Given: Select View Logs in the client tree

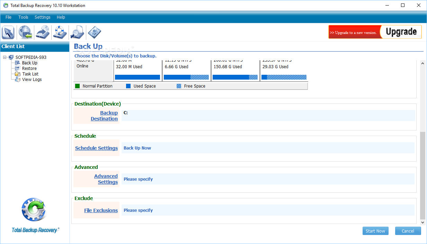Looking at the screenshot, I should tap(32, 80).
